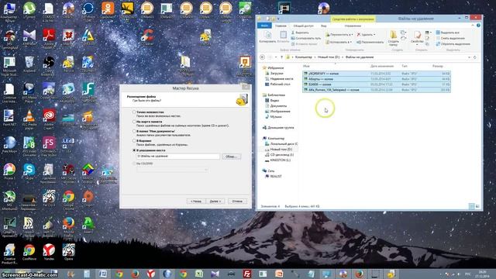496x279 pixels.
Task: Click Copy icon in Explorer ribbon
Action: 267,36
